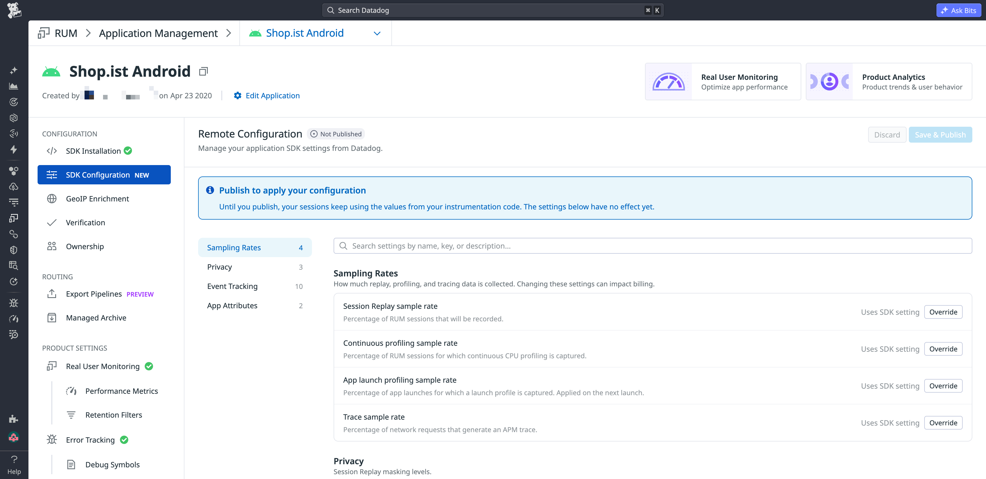Open the highlighted RUM devices sidebar icon
The image size is (986, 479).
14,218
